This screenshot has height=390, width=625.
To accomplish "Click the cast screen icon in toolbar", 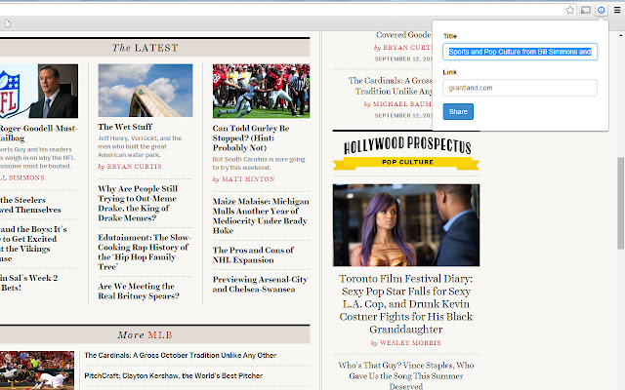I will tap(586, 10).
